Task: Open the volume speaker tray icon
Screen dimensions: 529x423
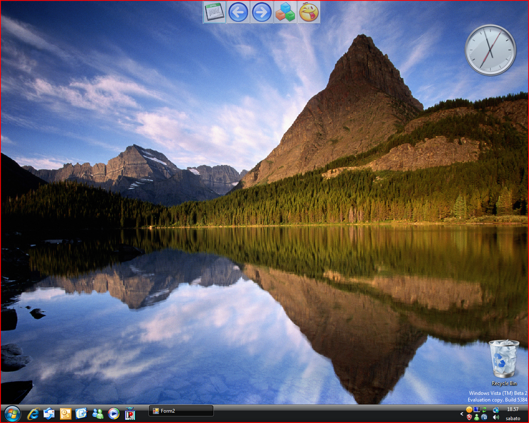Action: [x=496, y=417]
